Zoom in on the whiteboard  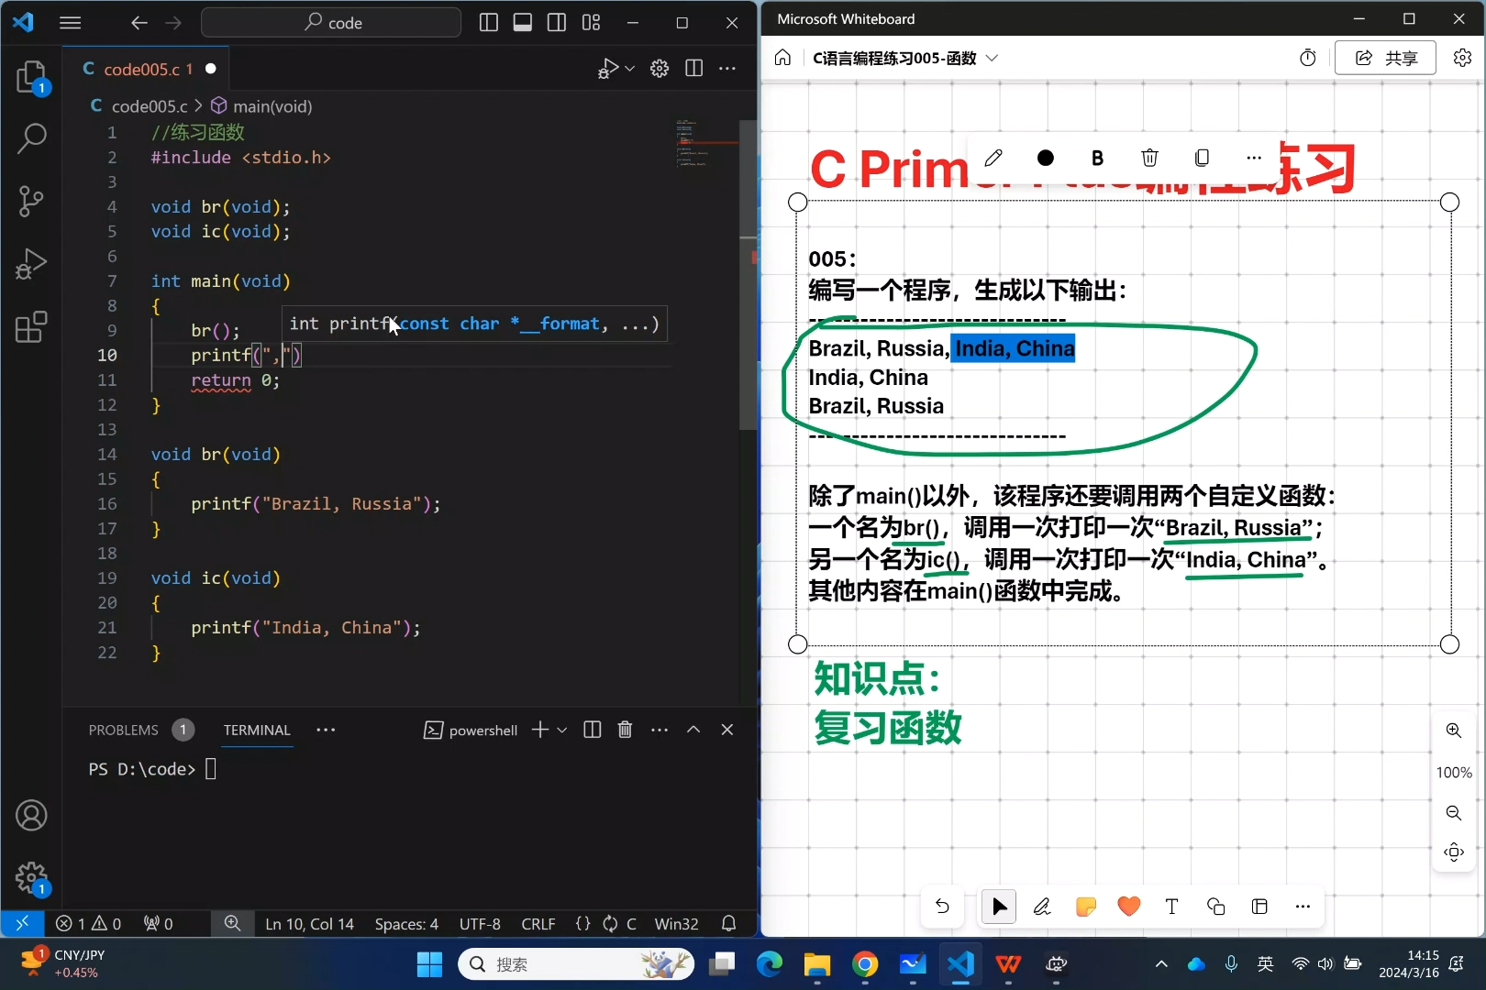pyautogui.click(x=1454, y=731)
